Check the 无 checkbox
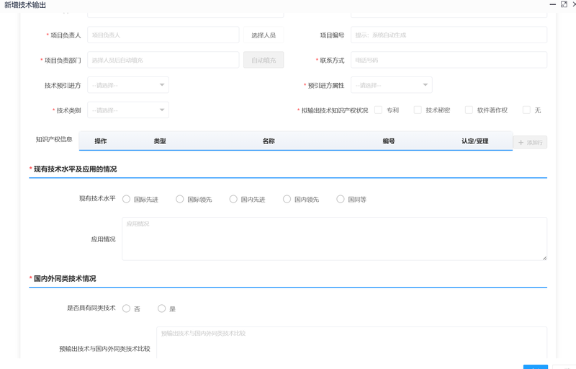576x369 pixels. tap(526, 110)
